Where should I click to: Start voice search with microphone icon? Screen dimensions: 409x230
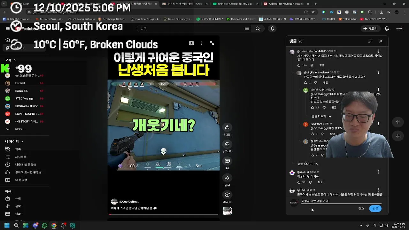coord(272,29)
